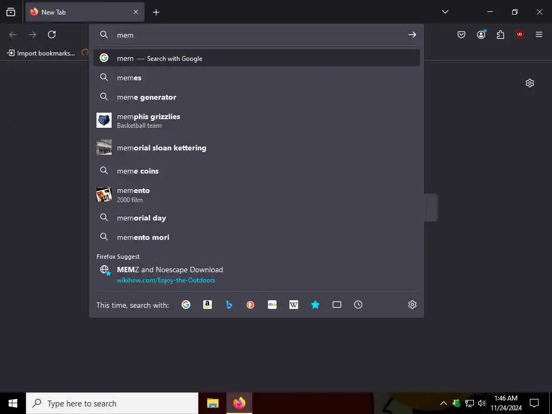
Task: Select mem Search with Google result
Action: click(256, 58)
